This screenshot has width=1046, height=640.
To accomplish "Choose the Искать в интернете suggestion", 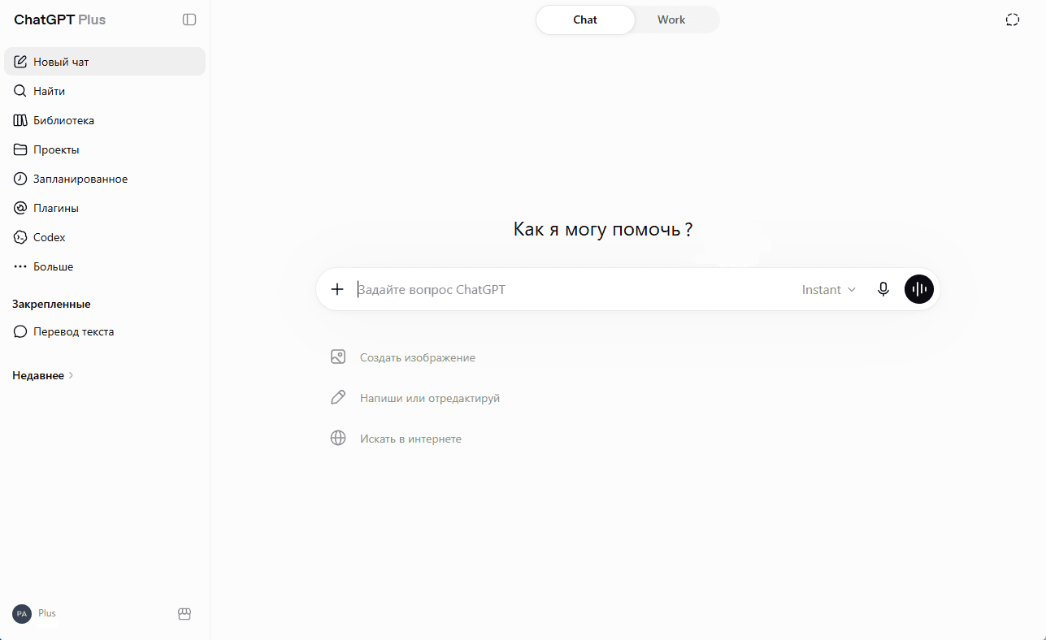I will tap(396, 439).
